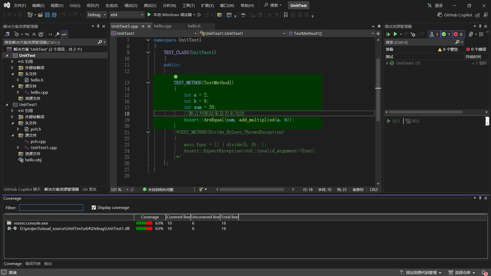Click Test Explorer horizontal scrollbar
491x276 pixels.
pos(425,112)
